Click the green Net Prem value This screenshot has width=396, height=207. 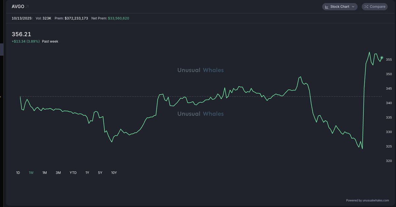(x=118, y=18)
